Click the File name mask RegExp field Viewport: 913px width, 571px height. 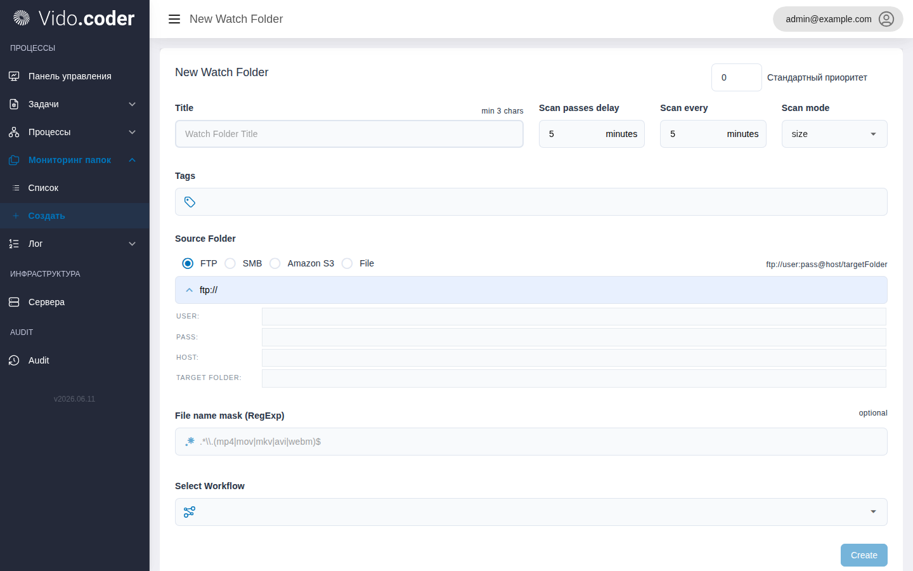pos(531,442)
